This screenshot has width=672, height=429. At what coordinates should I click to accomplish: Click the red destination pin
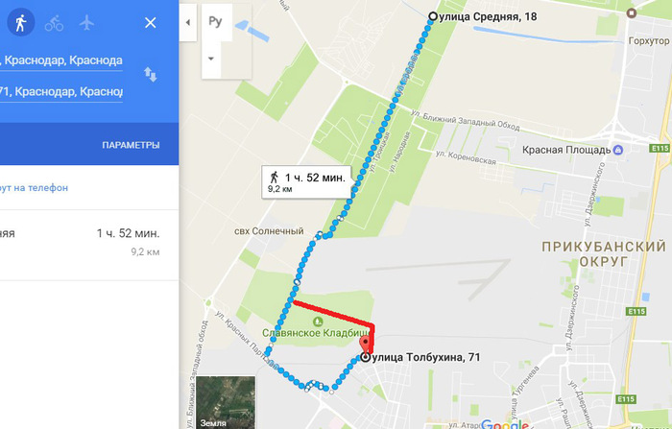point(365,346)
